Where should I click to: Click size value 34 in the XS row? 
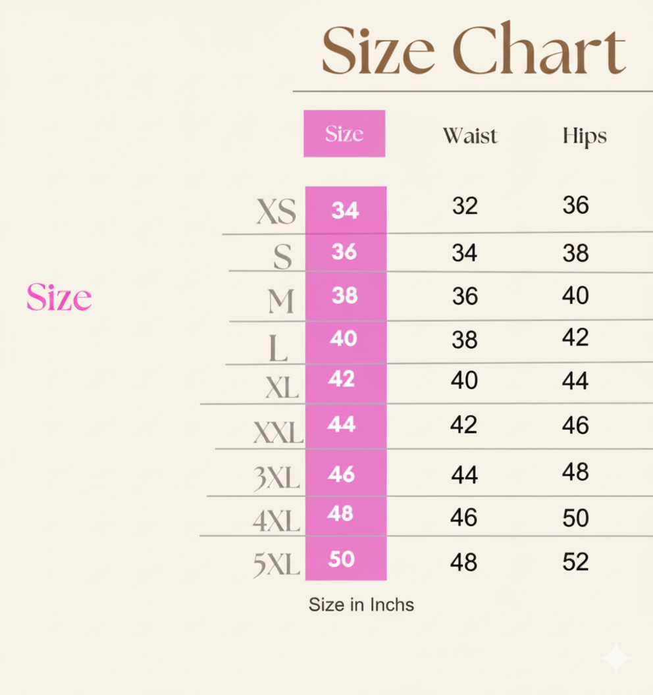click(345, 210)
